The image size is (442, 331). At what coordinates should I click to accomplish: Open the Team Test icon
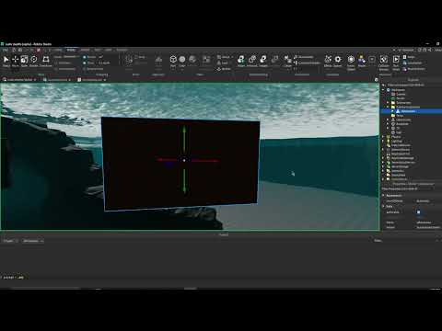[x=362, y=61]
